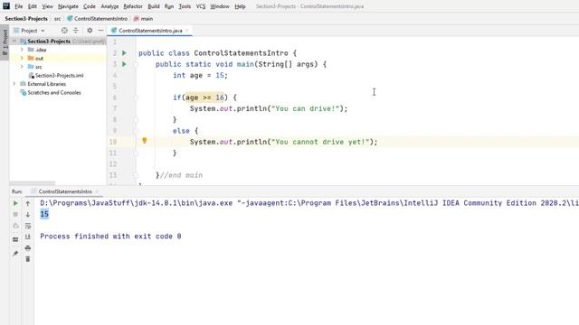The image size is (579, 325).
Task: Open the VCS menu
Action: [201, 6]
